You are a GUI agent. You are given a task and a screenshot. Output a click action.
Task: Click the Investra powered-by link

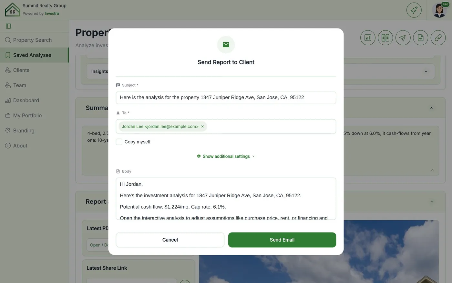coord(52,14)
